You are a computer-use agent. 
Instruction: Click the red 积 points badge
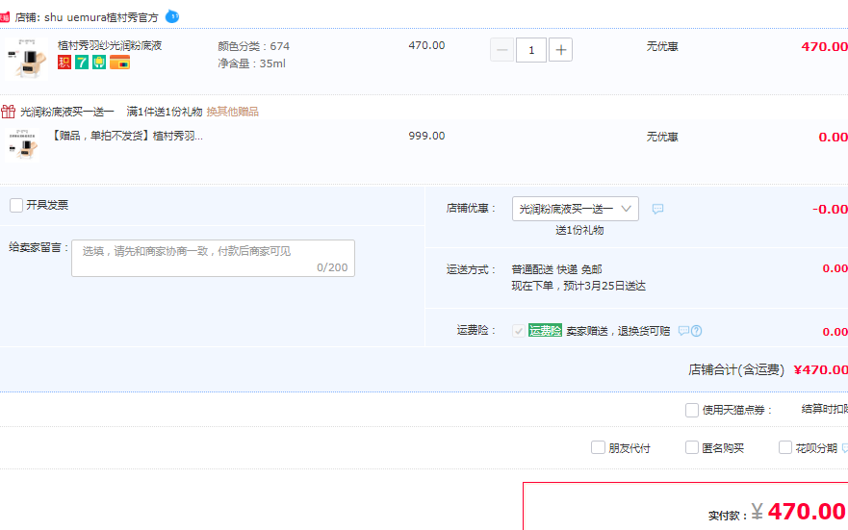64,63
